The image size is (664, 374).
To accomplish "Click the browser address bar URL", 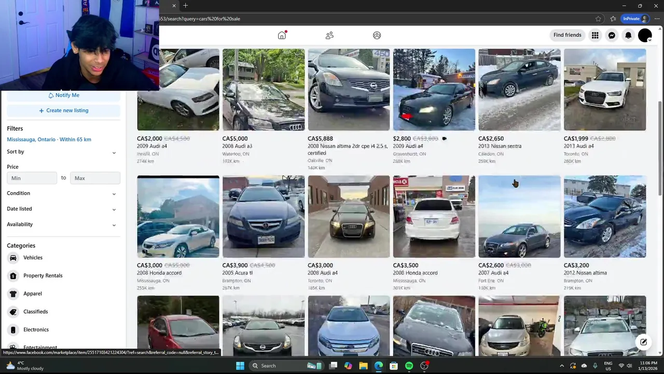I will (x=199, y=19).
